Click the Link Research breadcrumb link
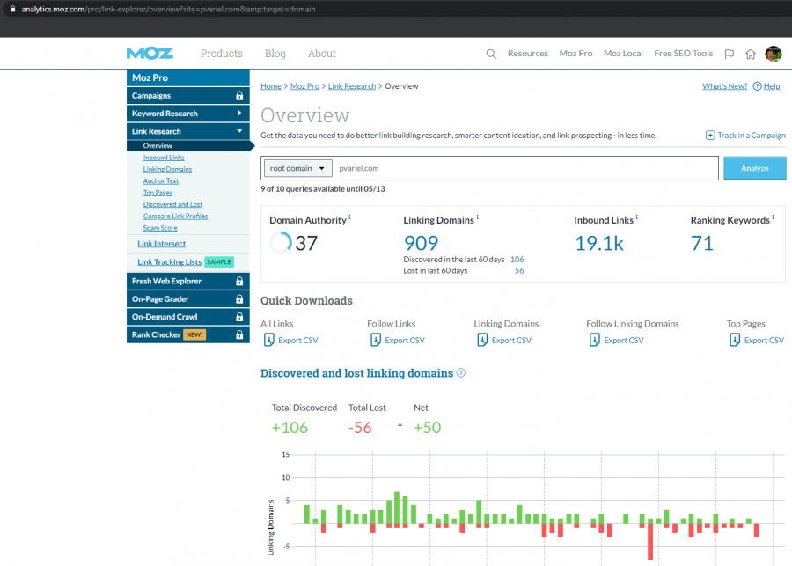This screenshot has height=566, width=792. [x=352, y=86]
